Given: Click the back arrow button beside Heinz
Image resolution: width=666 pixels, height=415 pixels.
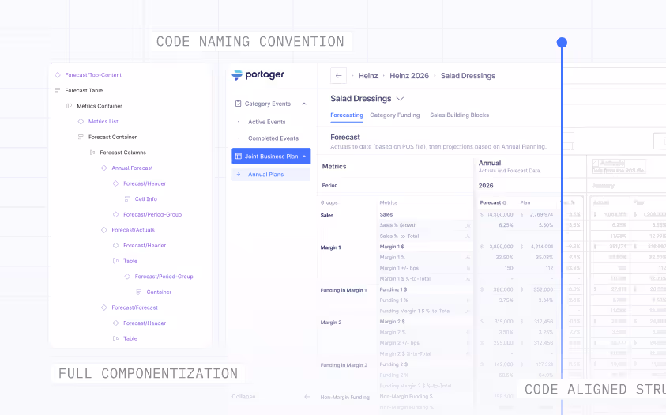Looking at the screenshot, I should point(338,76).
